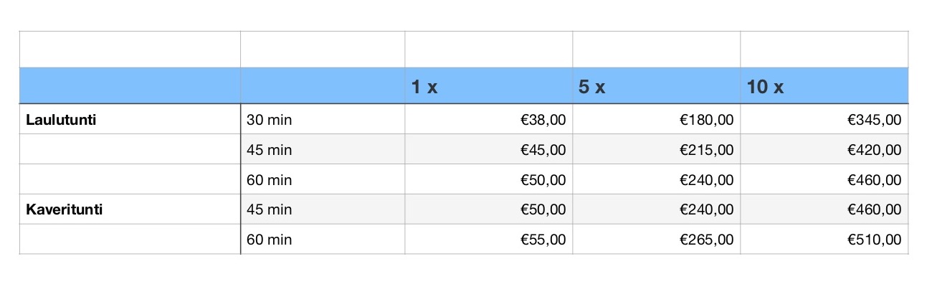The height and width of the screenshot is (302, 932).
Task: Select the €45,00 price cell
Action: pos(489,149)
